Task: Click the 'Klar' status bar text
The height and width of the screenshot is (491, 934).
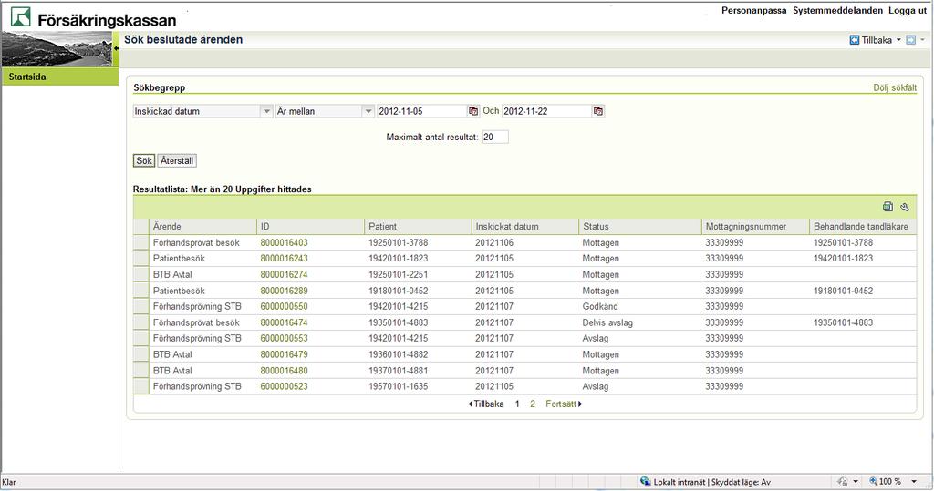Action: pyautogui.click(x=9, y=482)
